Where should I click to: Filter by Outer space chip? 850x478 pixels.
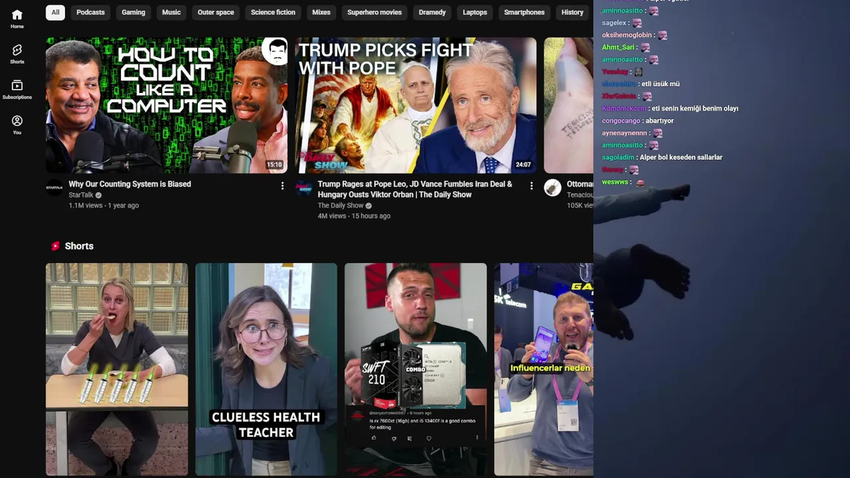pyautogui.click(x=216, y=12)
